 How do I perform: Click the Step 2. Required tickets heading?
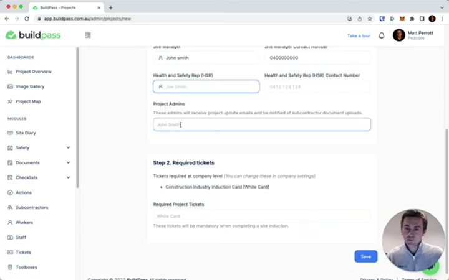[x=183, y=162]
